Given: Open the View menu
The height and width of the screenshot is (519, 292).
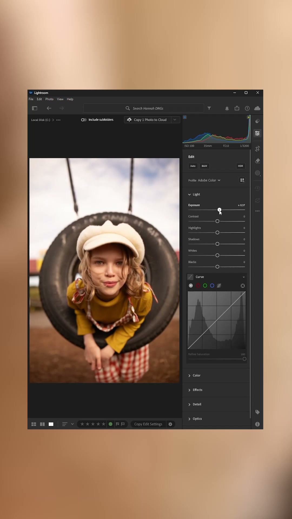Looking at the screenshot, I should [x=60, y=99].
